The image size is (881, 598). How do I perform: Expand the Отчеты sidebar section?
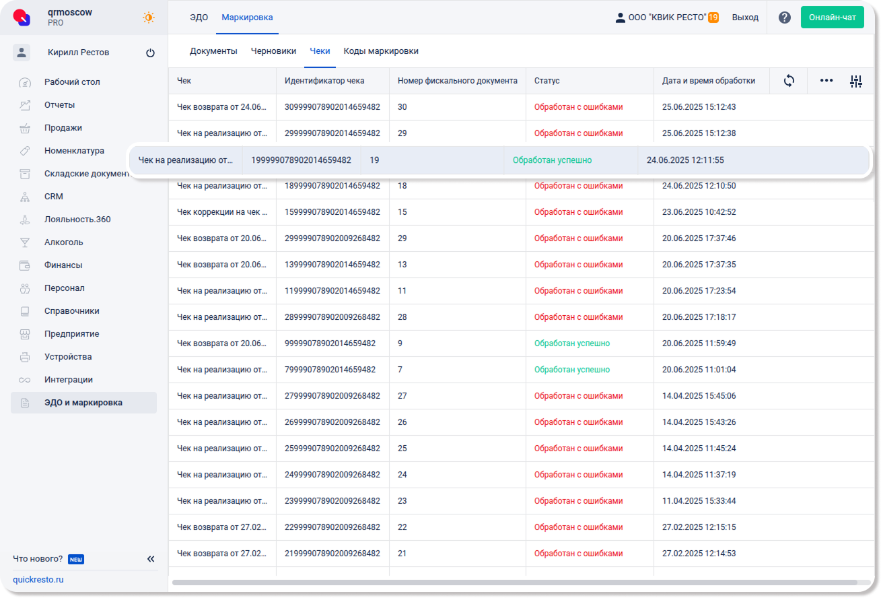coord(59,105)
